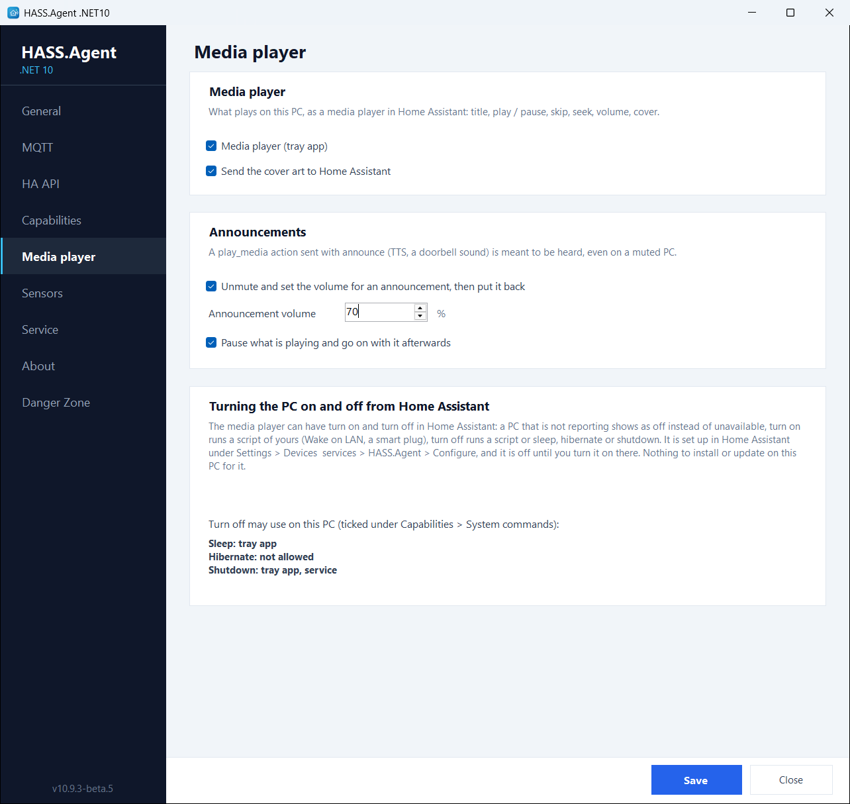
Task: Navigate to the Service page
Action: (83, 330)
